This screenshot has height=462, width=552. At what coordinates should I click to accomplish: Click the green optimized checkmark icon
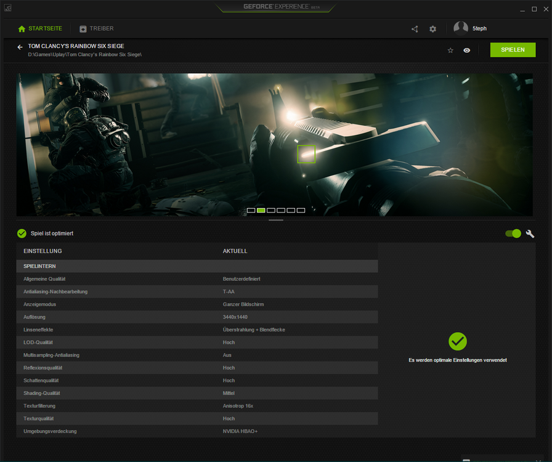point(22,233)
